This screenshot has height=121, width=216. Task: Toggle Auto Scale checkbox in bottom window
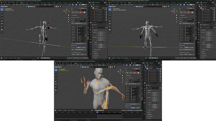(126, 106)
